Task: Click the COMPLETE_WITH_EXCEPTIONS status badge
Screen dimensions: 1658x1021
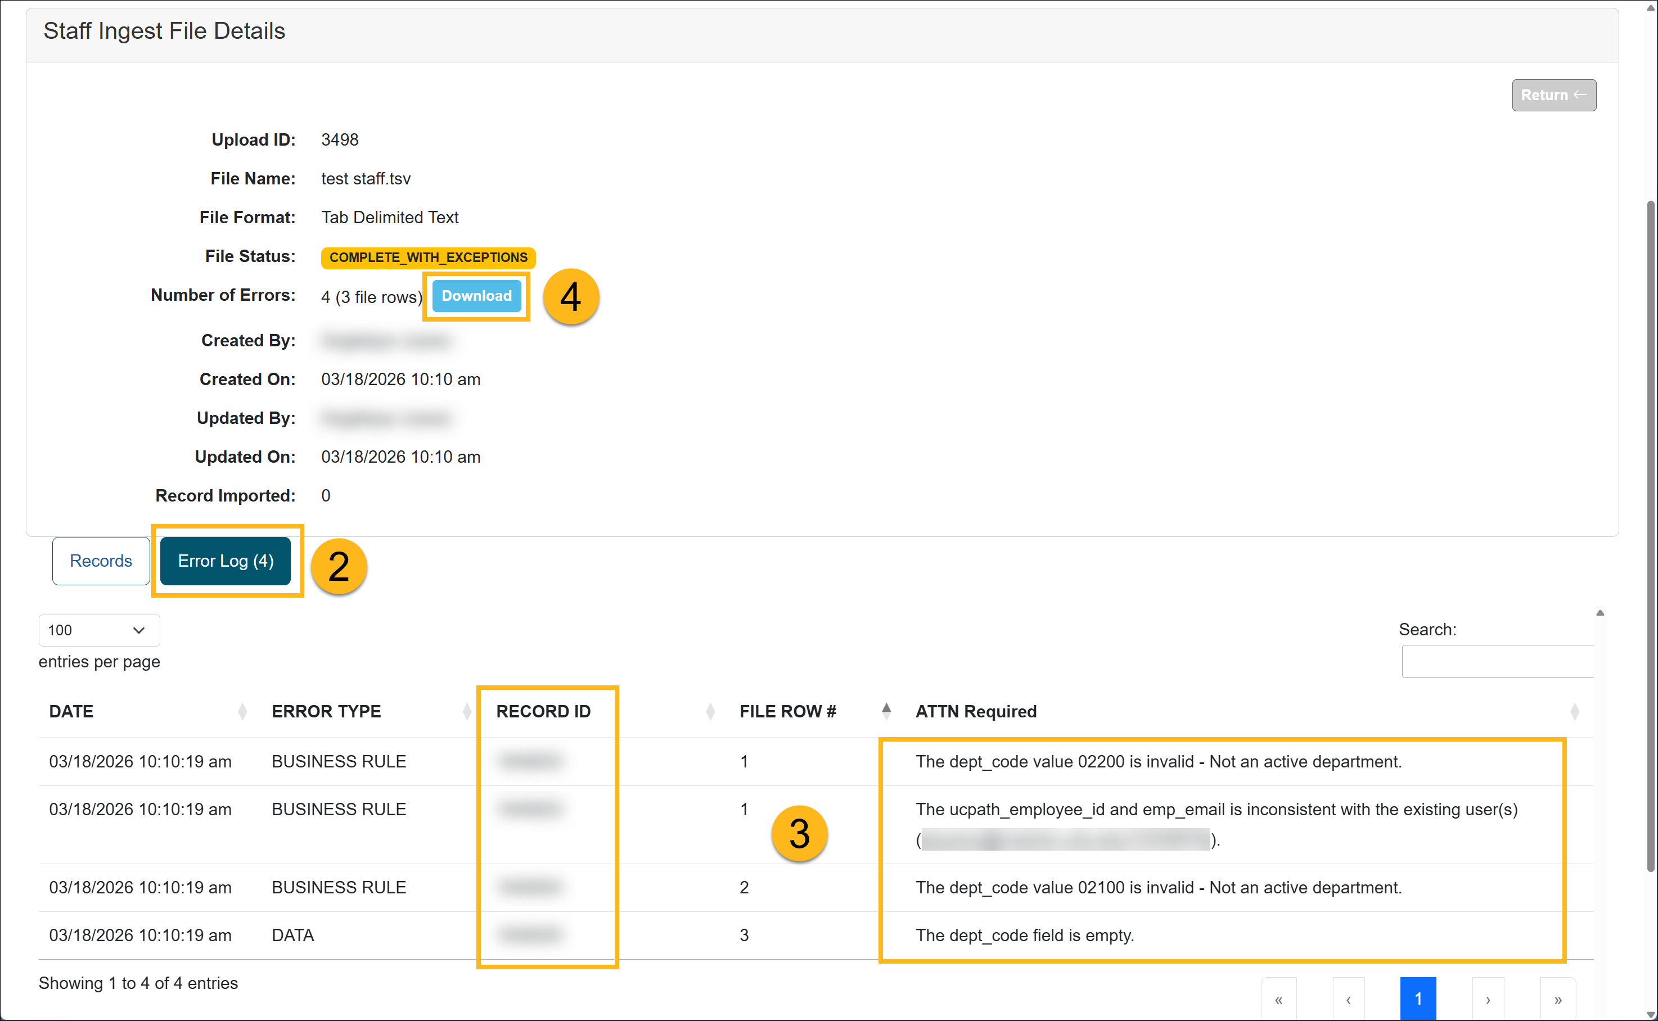Action: 427,257
